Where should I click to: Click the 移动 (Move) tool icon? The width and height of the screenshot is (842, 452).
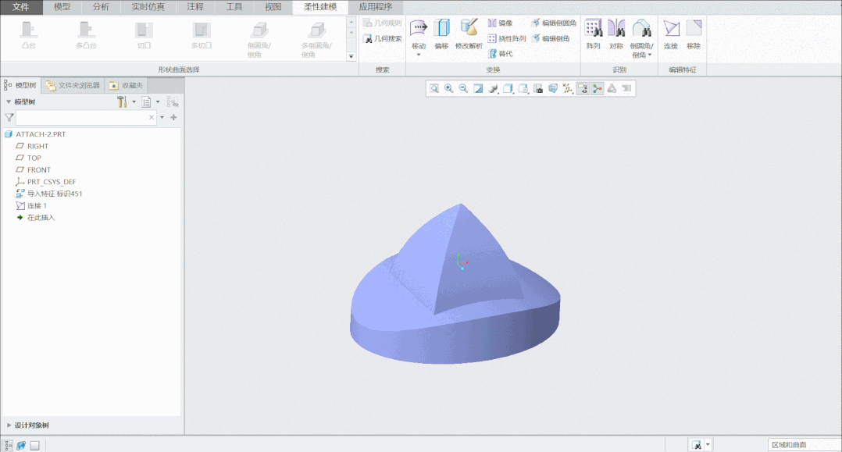tap(419, 28)
